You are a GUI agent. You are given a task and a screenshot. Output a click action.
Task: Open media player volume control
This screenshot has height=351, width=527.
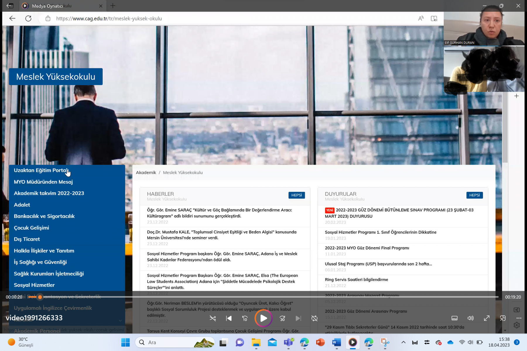[470, 318]
